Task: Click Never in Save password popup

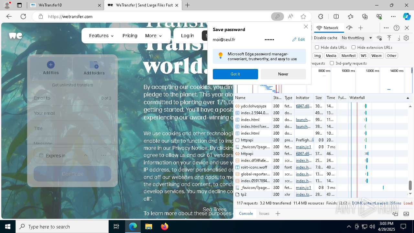Action: point(283,74)
